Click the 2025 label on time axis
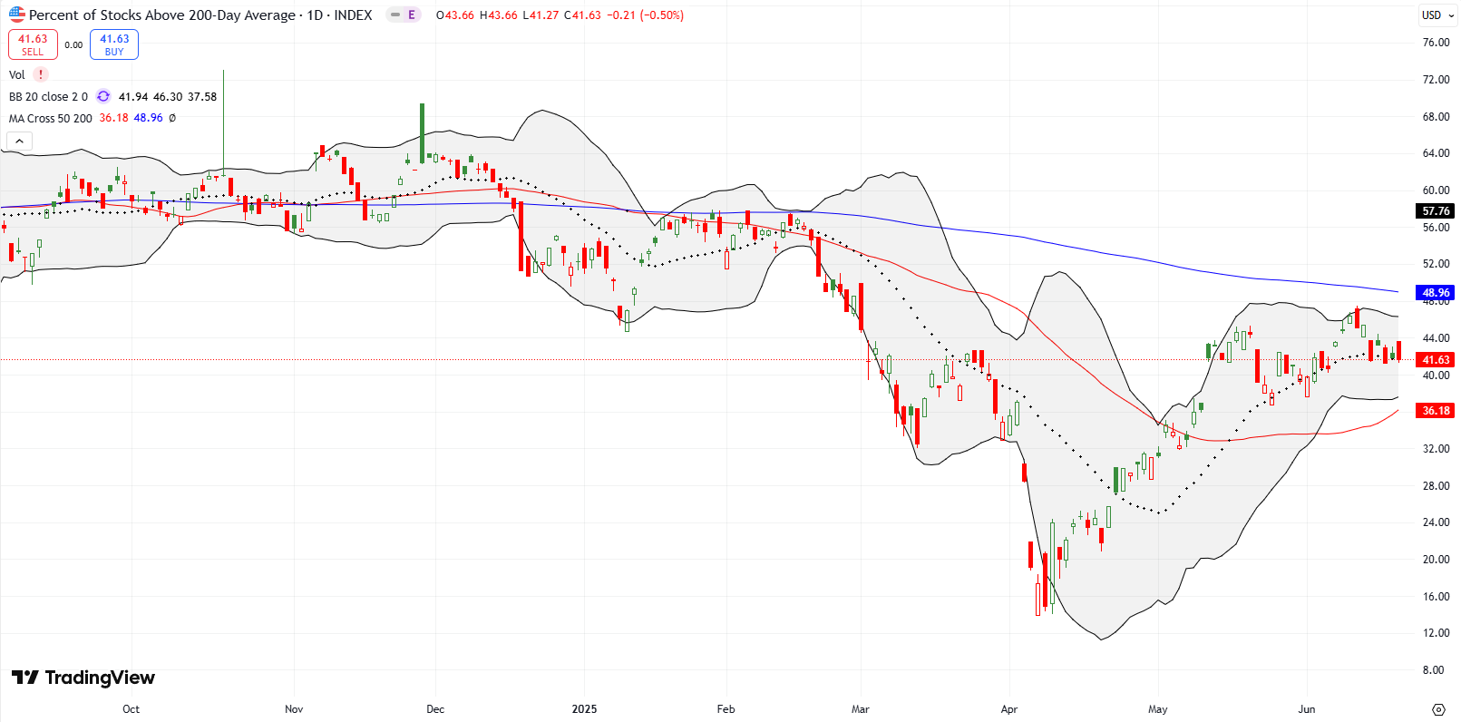This screenshot has height=722, width=1461. pos(584,709)
